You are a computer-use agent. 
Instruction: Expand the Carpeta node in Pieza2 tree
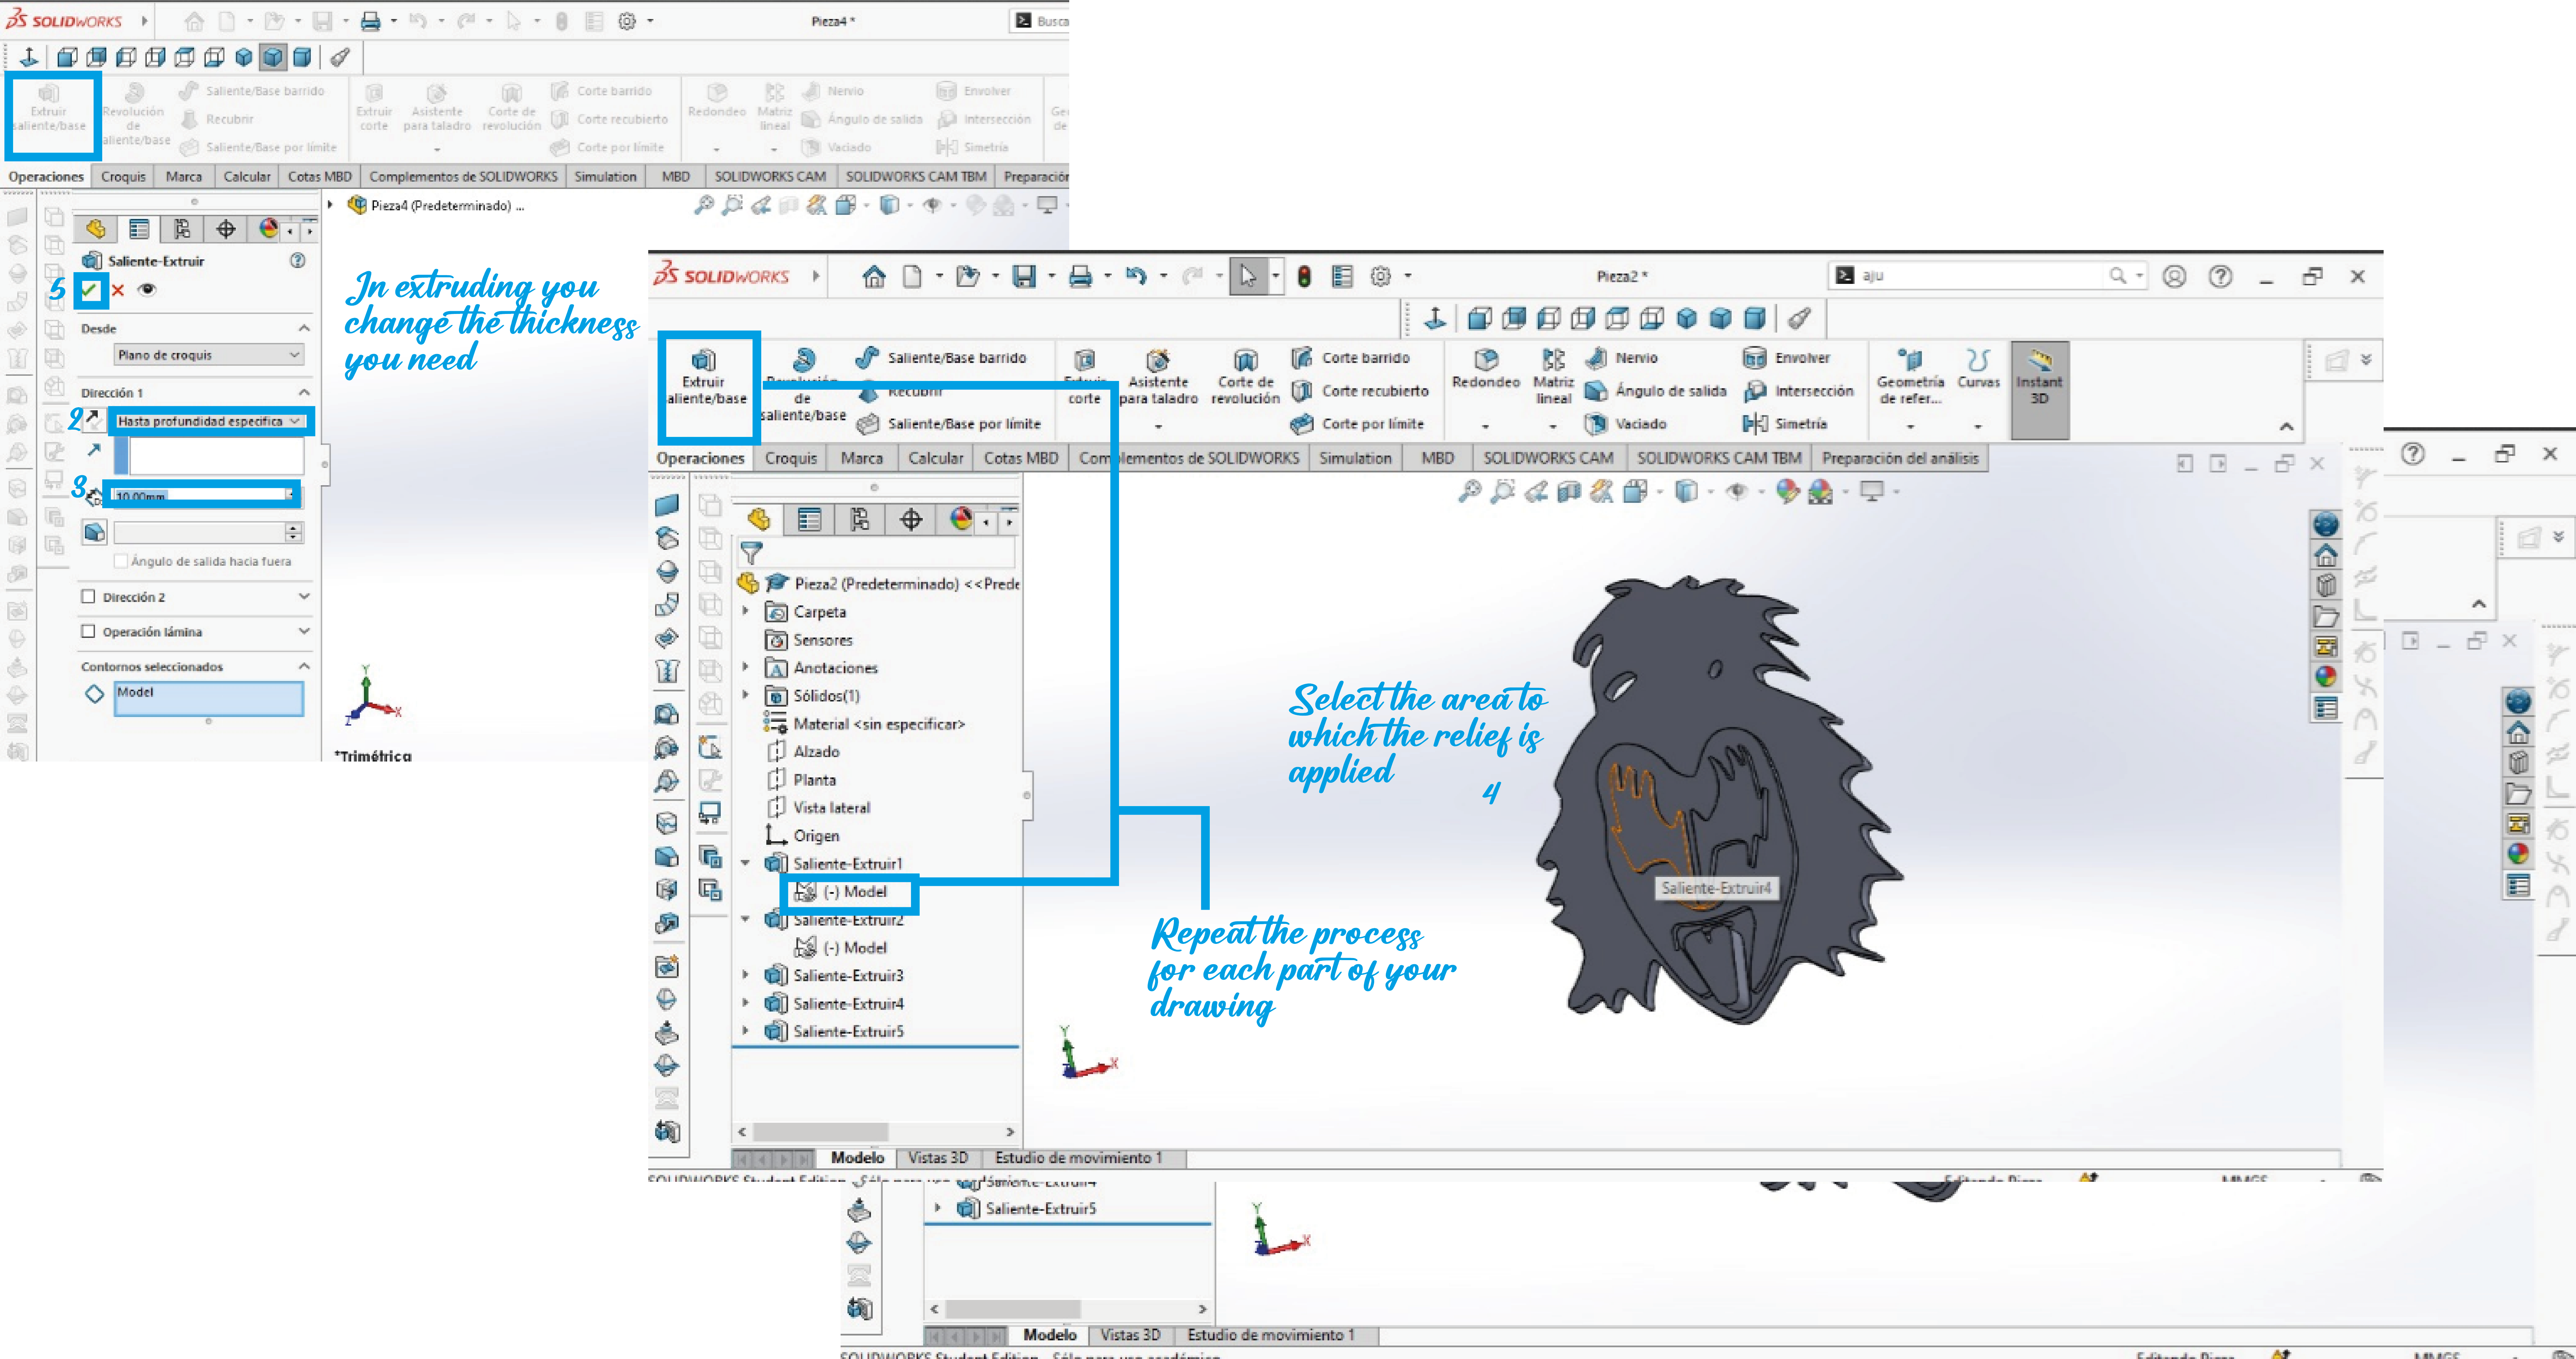click(745, 611)
